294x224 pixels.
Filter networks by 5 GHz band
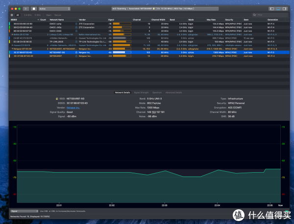tap(38, 15)
